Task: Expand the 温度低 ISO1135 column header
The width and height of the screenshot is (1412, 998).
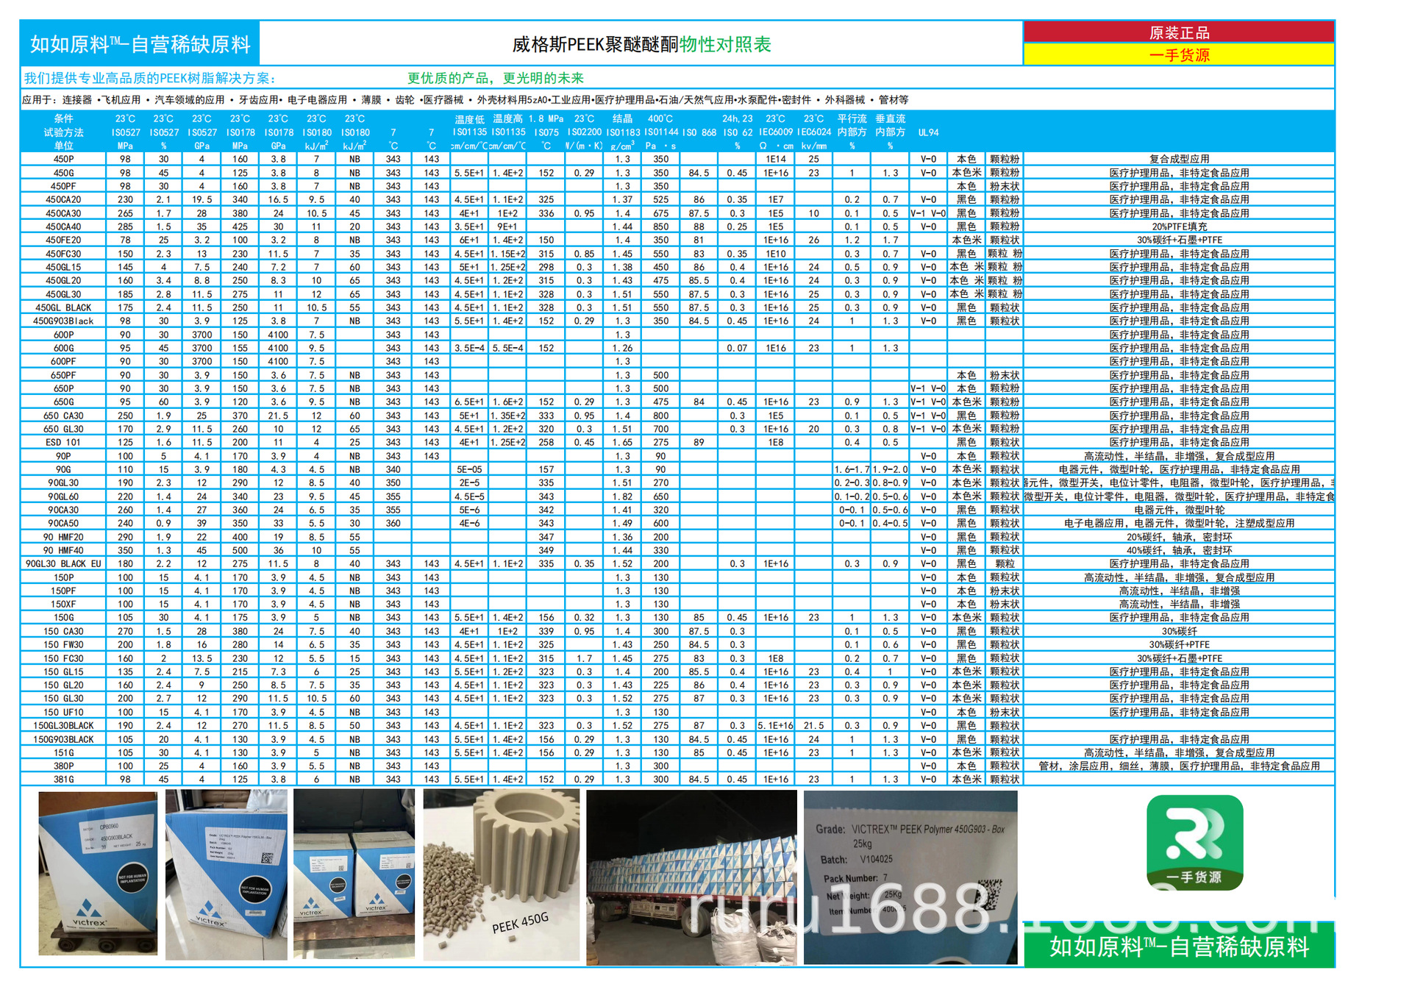Action: click(x=468, y=131)
